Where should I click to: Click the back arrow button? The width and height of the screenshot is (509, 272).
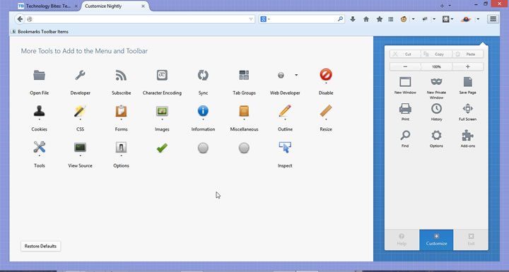(x=20, y=19)
